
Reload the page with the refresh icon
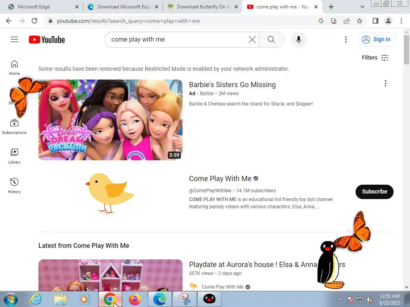(x=34, y=21)
